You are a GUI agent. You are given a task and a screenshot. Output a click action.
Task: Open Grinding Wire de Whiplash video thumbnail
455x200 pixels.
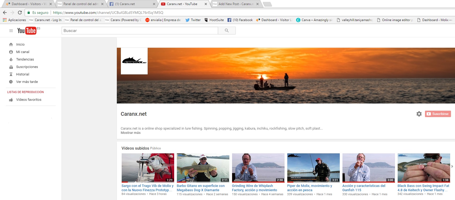pos(258,168)
